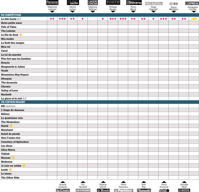Click the camera icon beside Masaan

point(13,158)
